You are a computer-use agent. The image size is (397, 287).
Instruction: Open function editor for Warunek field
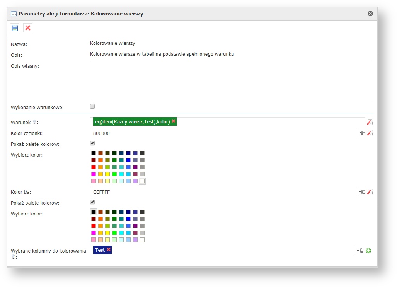(370, 122)
